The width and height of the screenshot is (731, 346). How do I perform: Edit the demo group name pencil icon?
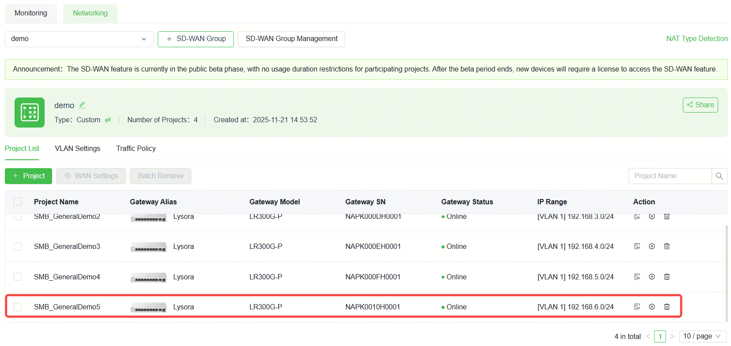point(82,105)
